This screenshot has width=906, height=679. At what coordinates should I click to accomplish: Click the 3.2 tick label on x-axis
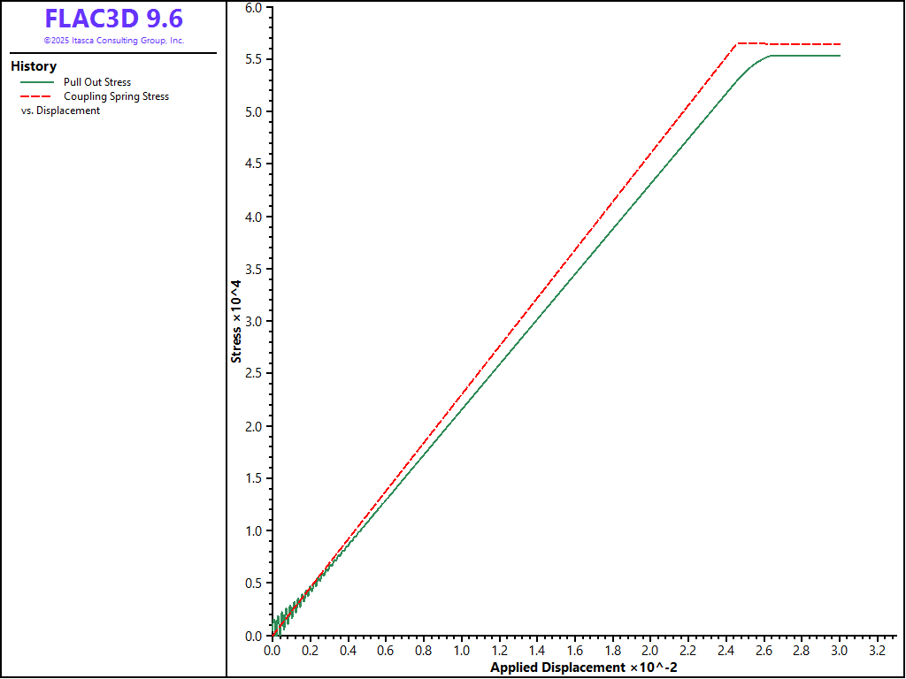(x=877, y=650)
